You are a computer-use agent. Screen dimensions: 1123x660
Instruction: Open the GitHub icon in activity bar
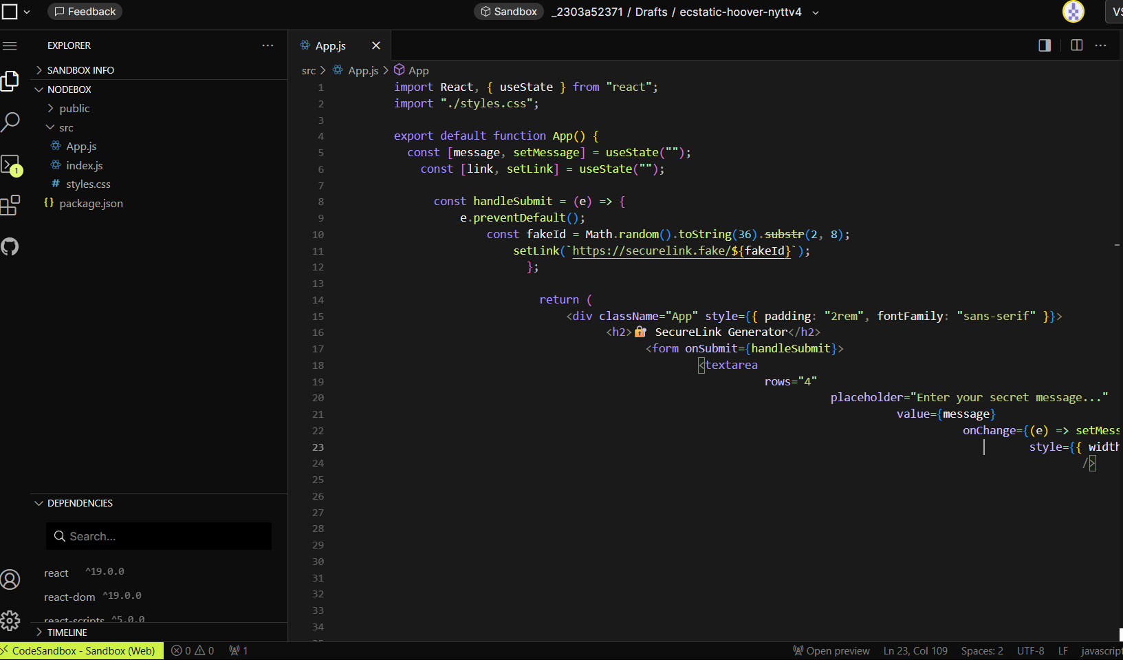[x=10, y=246]
